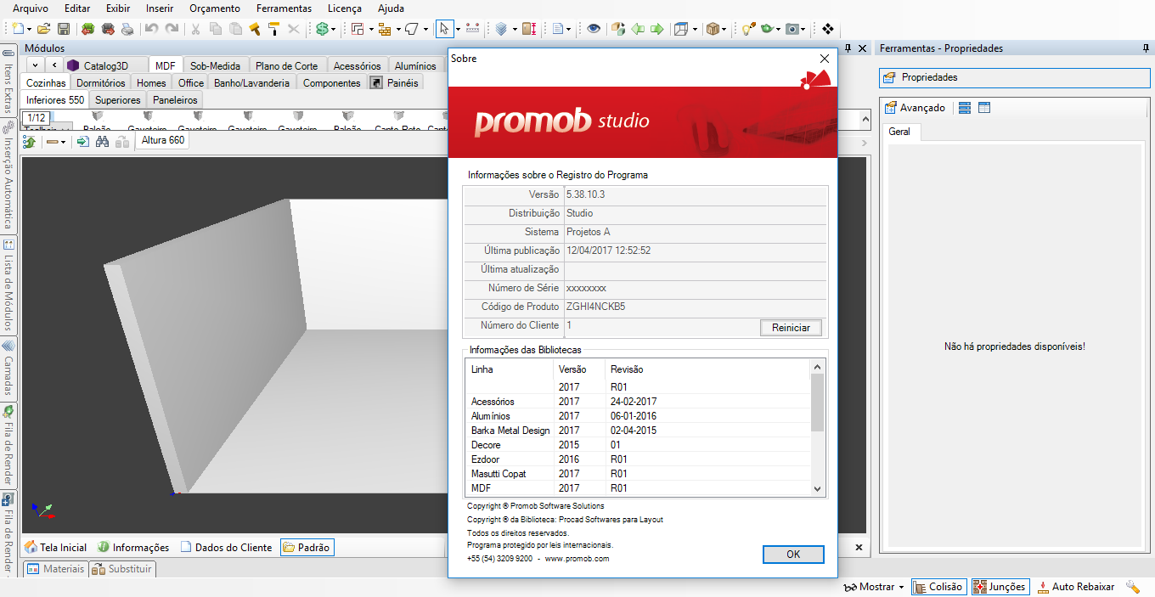
Task: Pin the Ferramentas - Propriedades panel
Action: 1146,48
